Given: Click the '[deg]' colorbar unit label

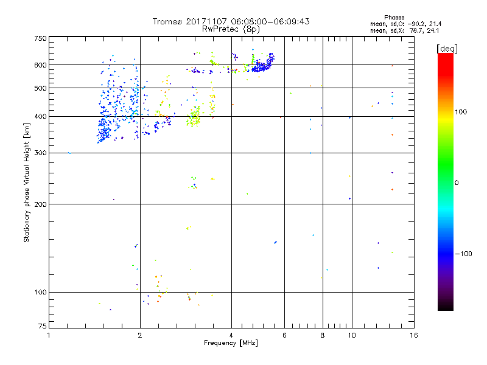Looking at the screenshot, I should tap(447, 49).
